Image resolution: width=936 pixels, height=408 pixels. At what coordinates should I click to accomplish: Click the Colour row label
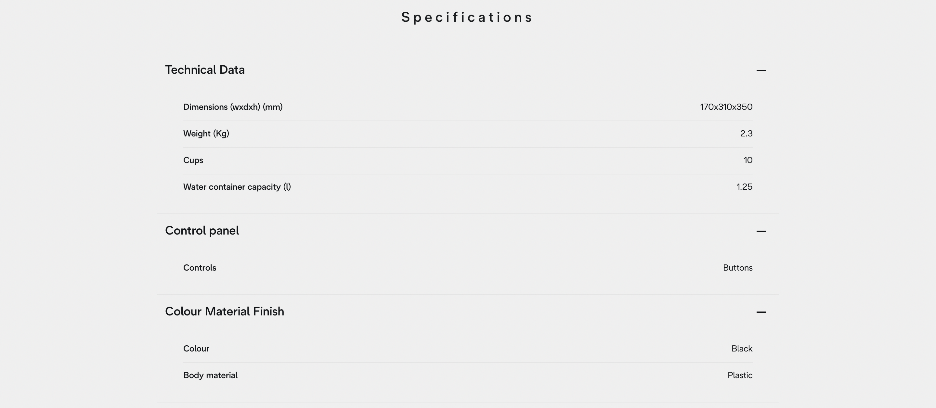pyautogui.click(x=196, y=349)
